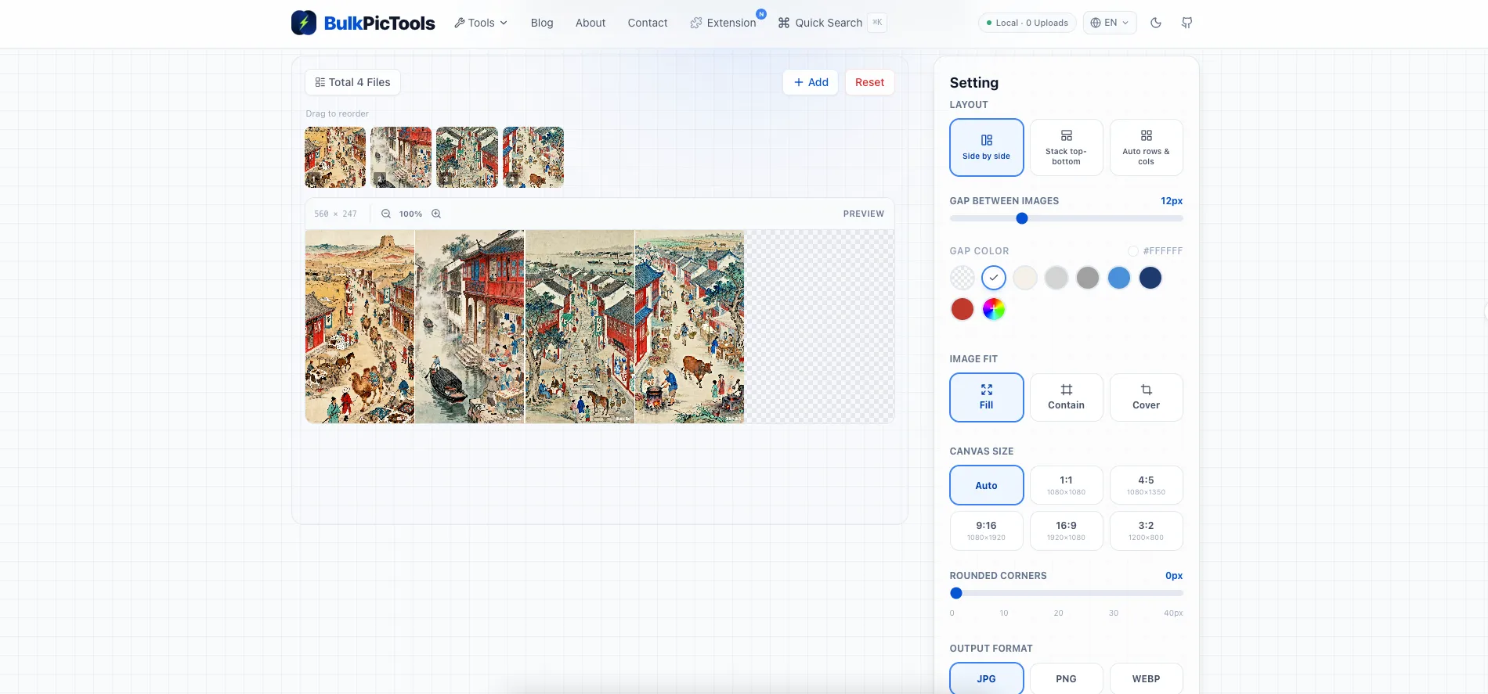
Task: Click the Local 0 Uploads status pill
Action: click(1027, 23)
